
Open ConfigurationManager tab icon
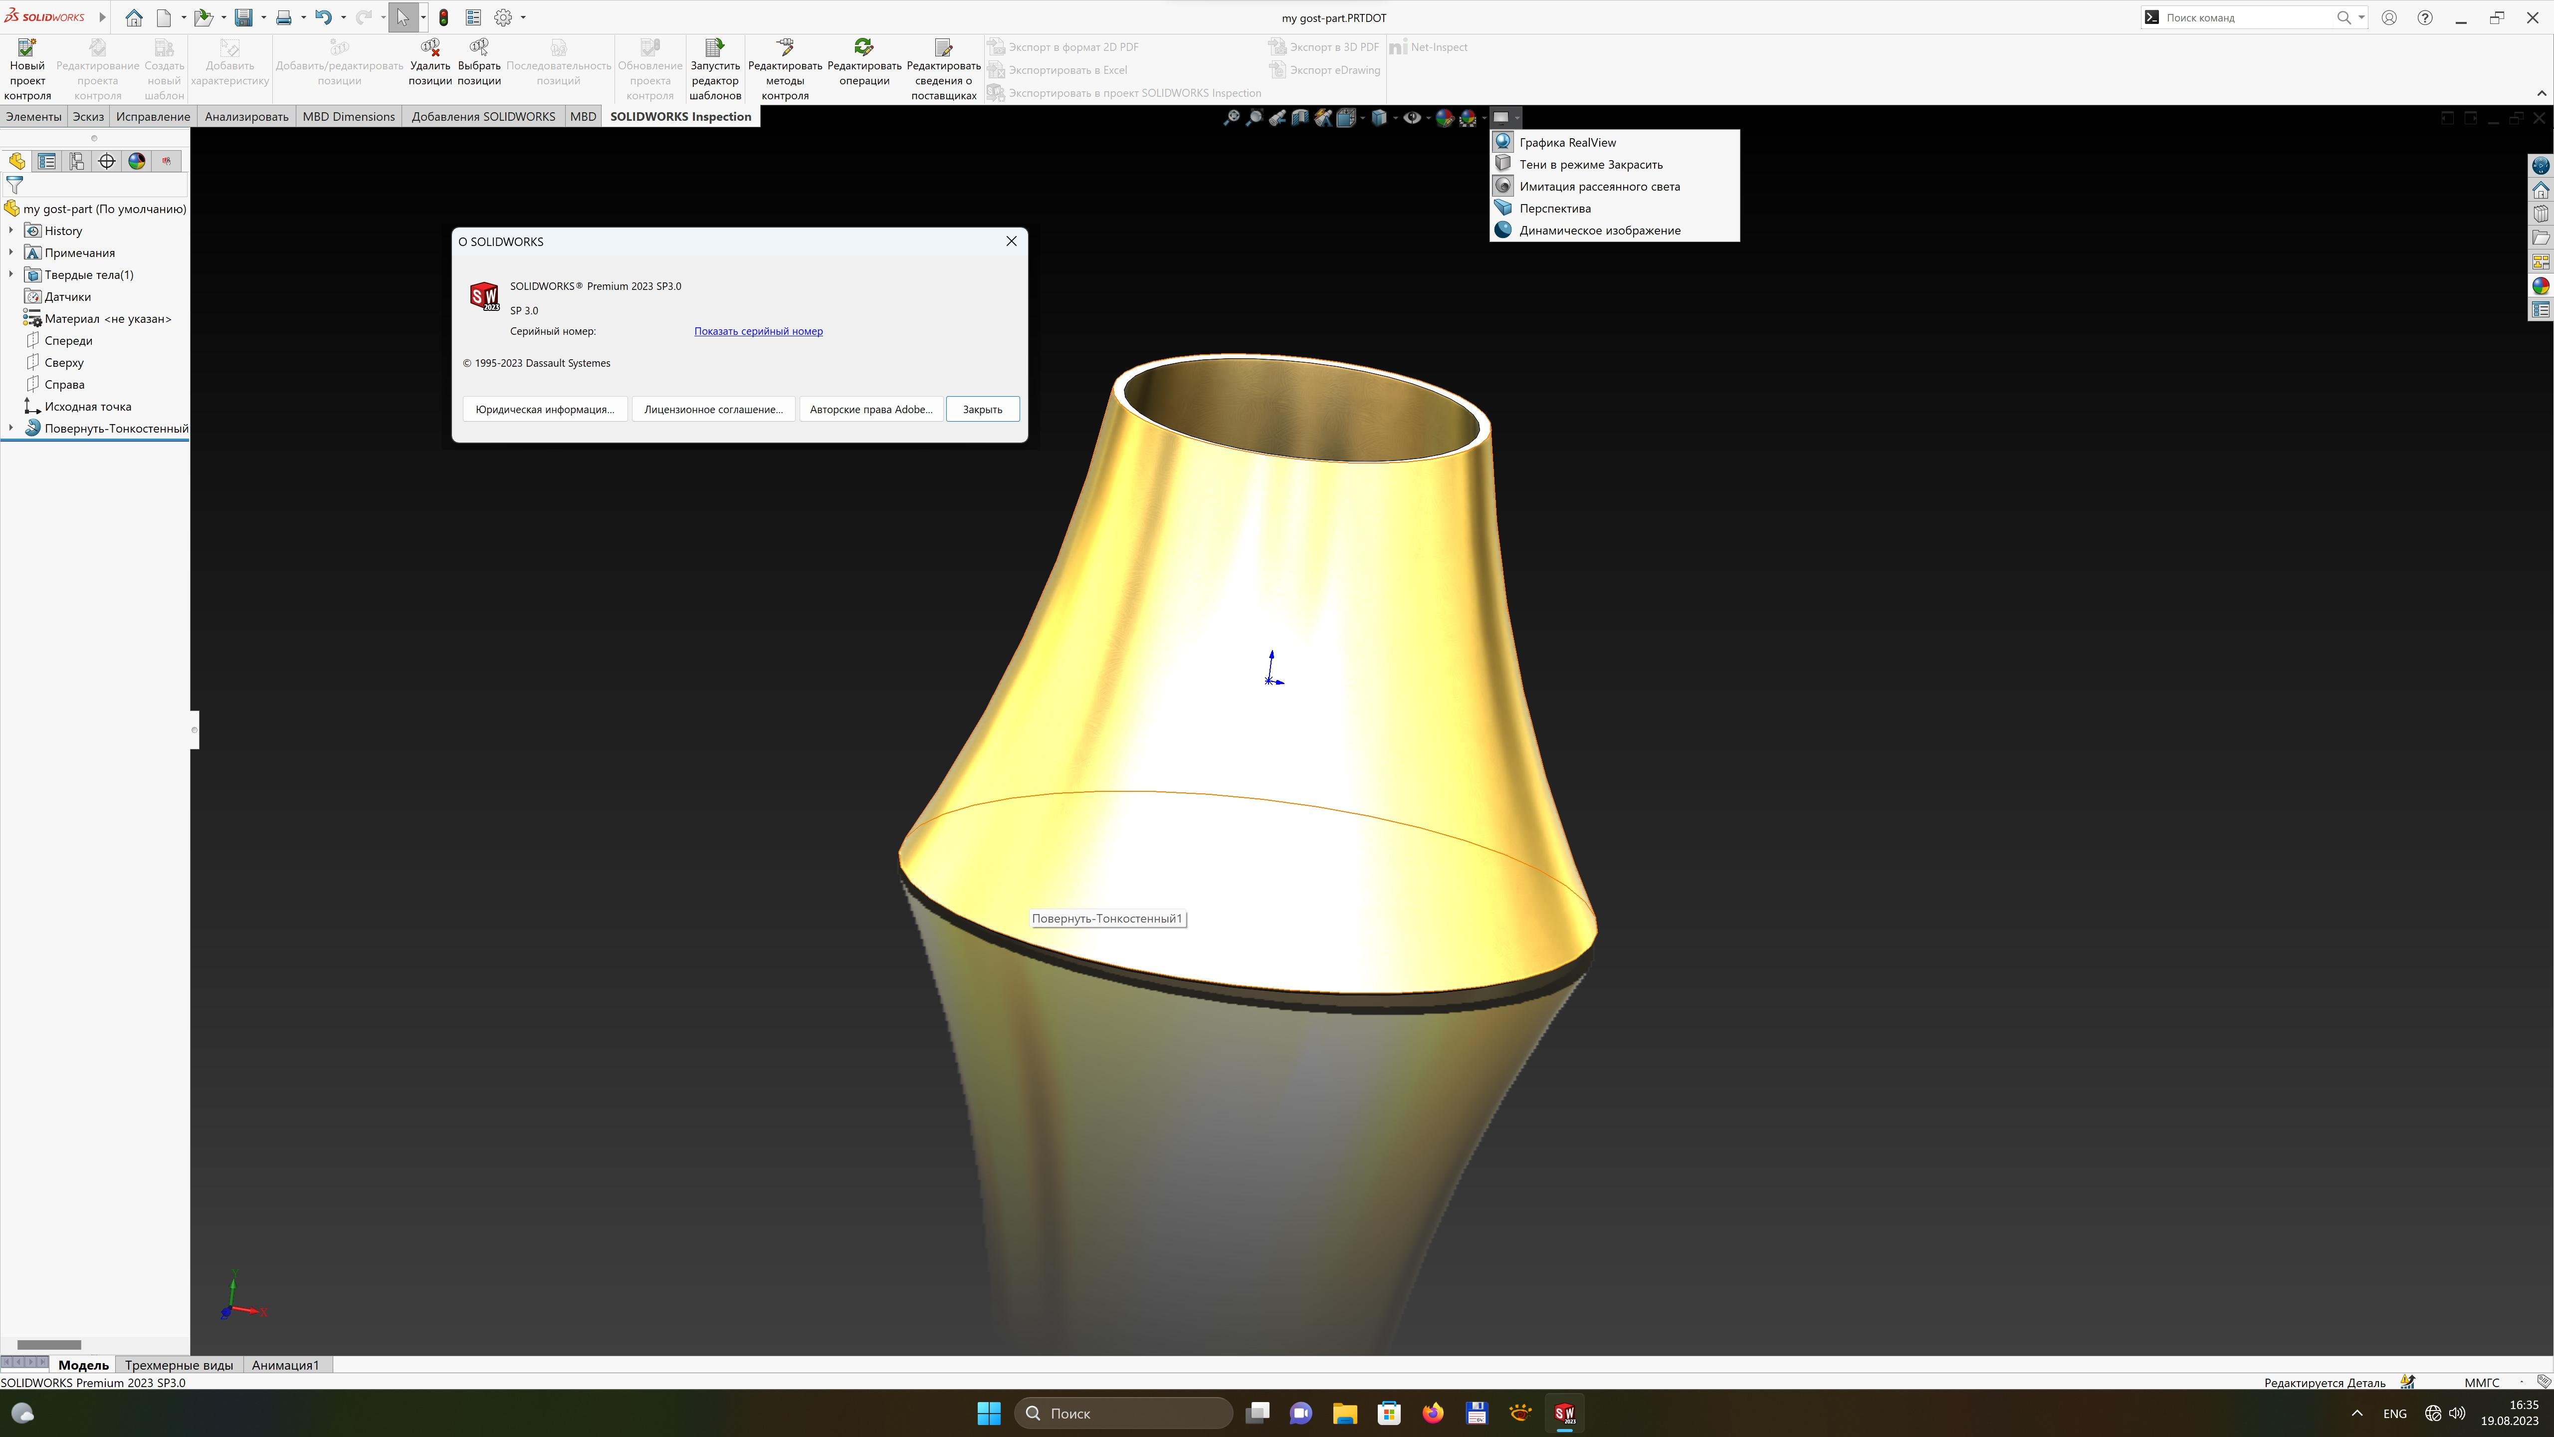pos(76,161)
